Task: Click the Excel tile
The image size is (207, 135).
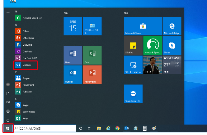Action: 92,55
